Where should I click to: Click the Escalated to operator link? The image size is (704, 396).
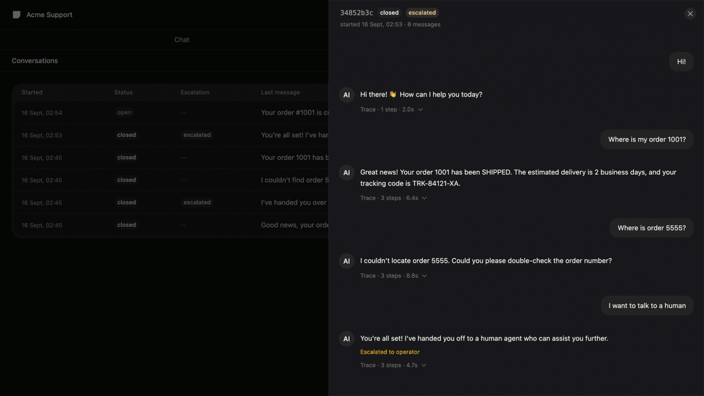point(390,352)
